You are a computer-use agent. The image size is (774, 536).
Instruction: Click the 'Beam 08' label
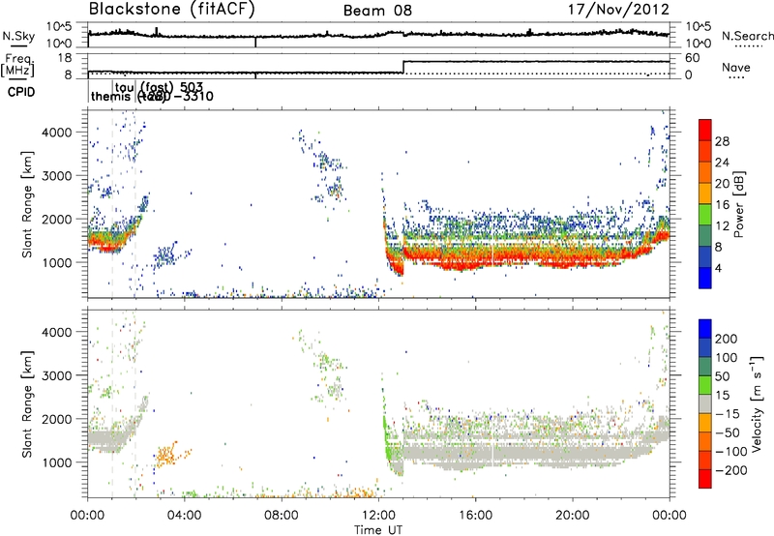pos(377,11)
